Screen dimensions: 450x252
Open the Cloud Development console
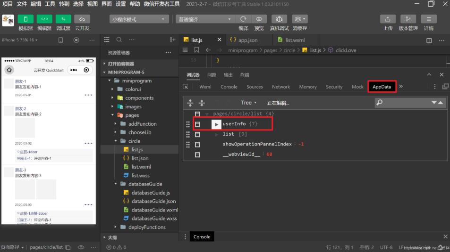click(82, 19)
